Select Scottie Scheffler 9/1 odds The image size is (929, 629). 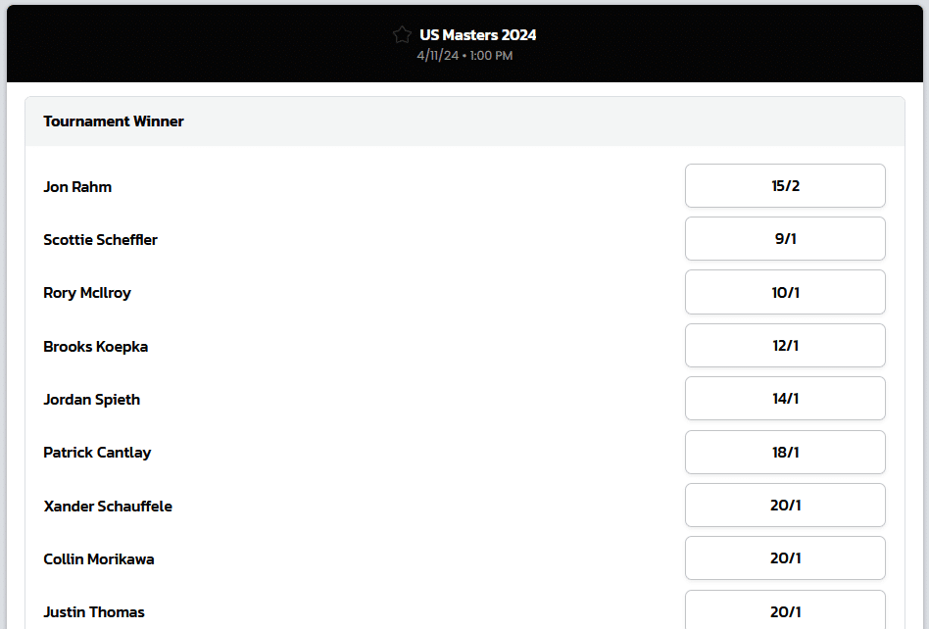[785, 239]
